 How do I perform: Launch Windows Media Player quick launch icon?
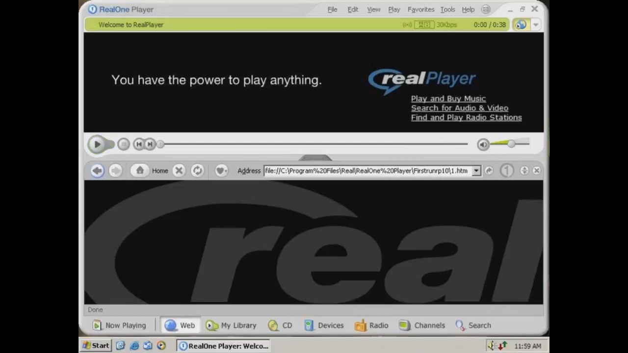(161, 346)
